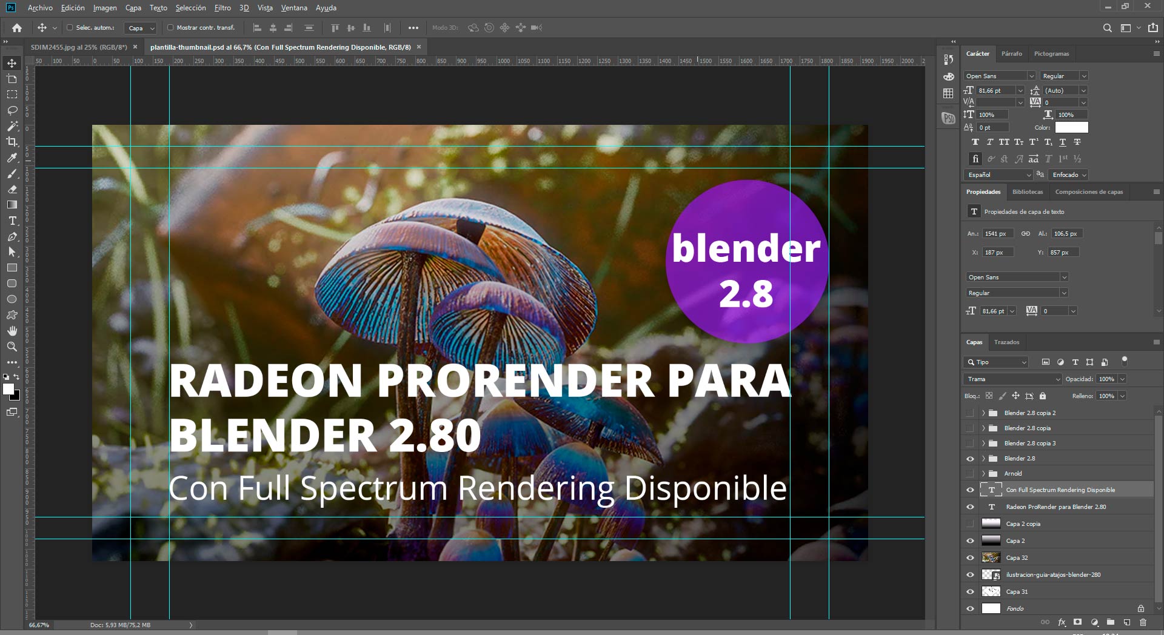
Task: Select the Eyedropper tool
Action: (x=12, y=158)
